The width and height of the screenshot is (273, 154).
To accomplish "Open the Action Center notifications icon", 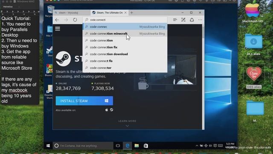I will tap(215, 145).
